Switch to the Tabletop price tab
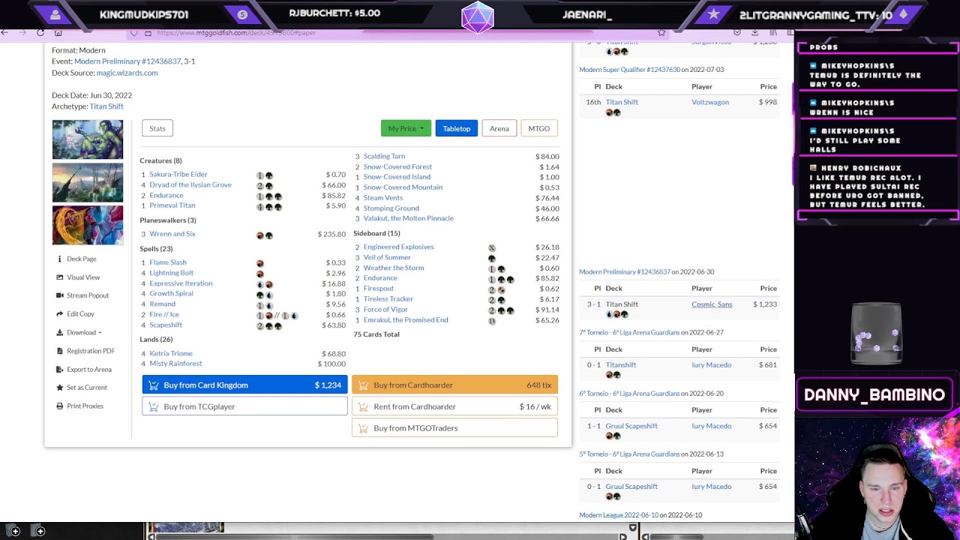Viewport: 960px width, 540px height. tap(456, 128)
